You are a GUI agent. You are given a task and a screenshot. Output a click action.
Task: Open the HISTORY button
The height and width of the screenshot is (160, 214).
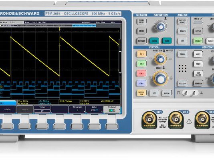tap(182, 83)
